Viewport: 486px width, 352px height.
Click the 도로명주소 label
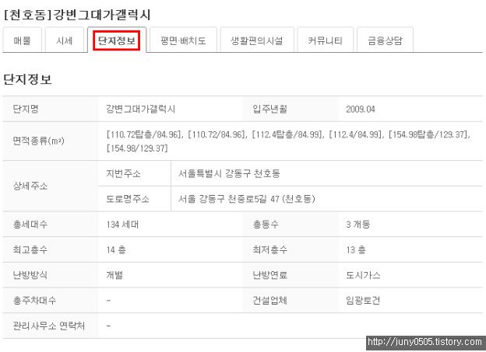[128, 199]
